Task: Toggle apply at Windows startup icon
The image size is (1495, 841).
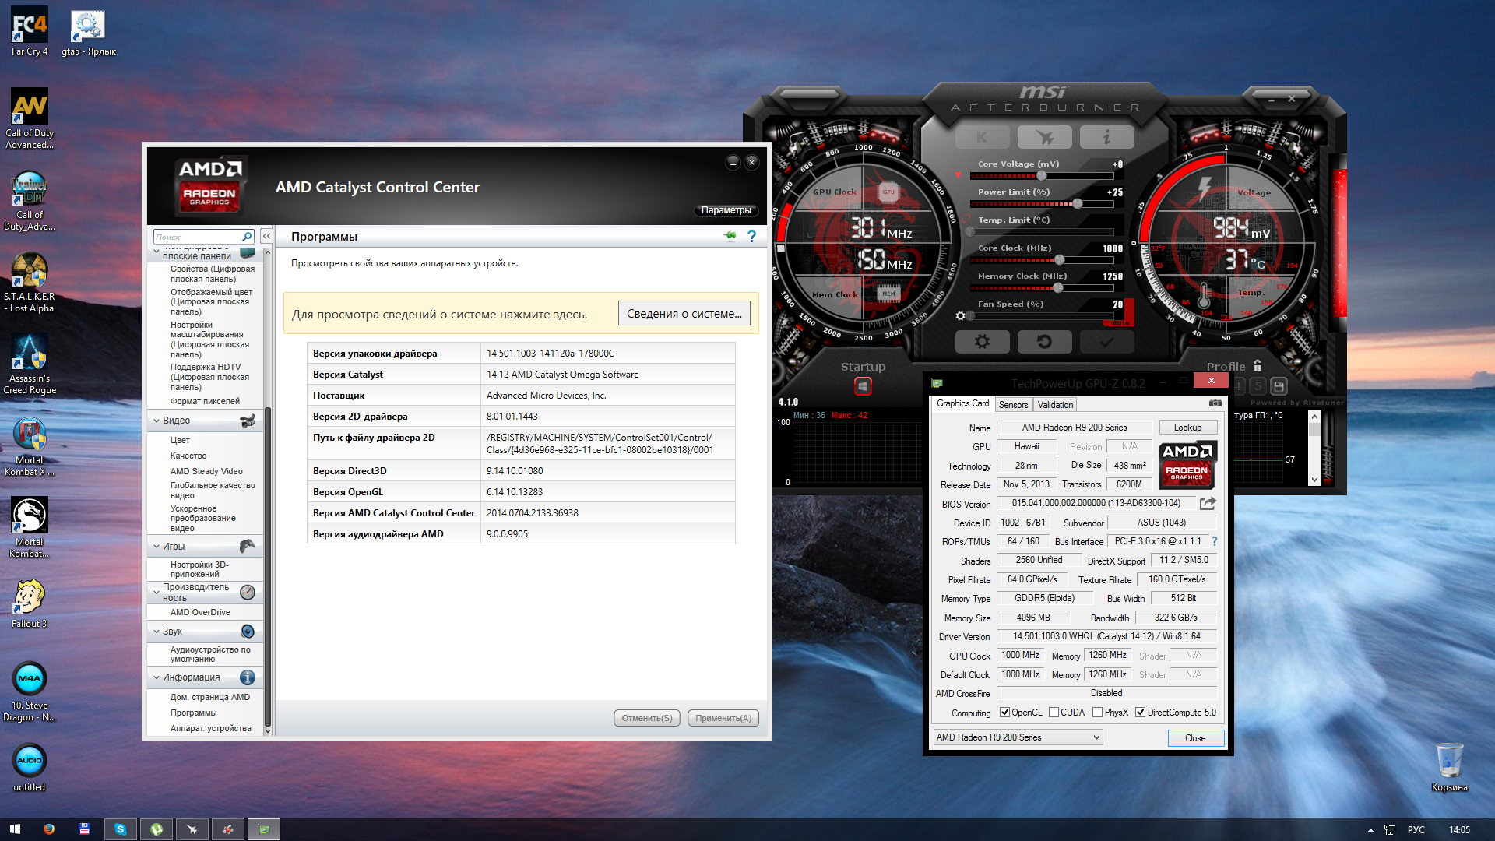Action: (863, 385)
